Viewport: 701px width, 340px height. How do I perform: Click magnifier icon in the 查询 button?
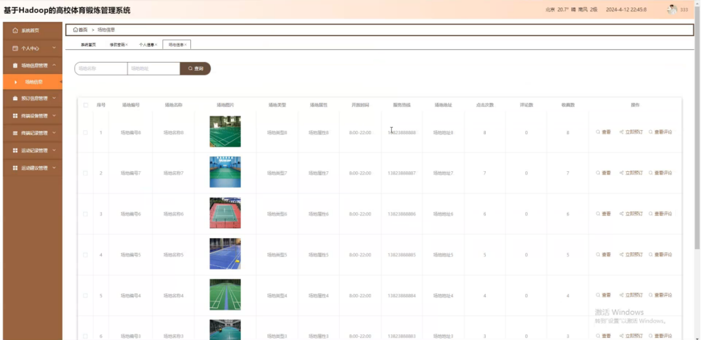tap(190, 69)
